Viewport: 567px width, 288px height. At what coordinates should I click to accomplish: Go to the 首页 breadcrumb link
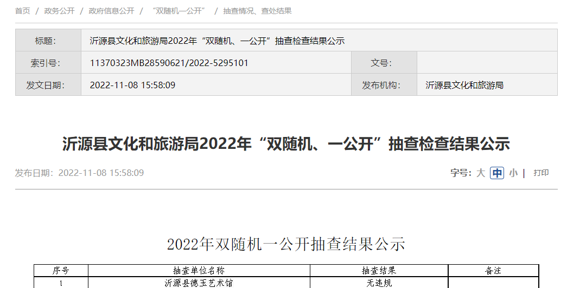(23, 11)
